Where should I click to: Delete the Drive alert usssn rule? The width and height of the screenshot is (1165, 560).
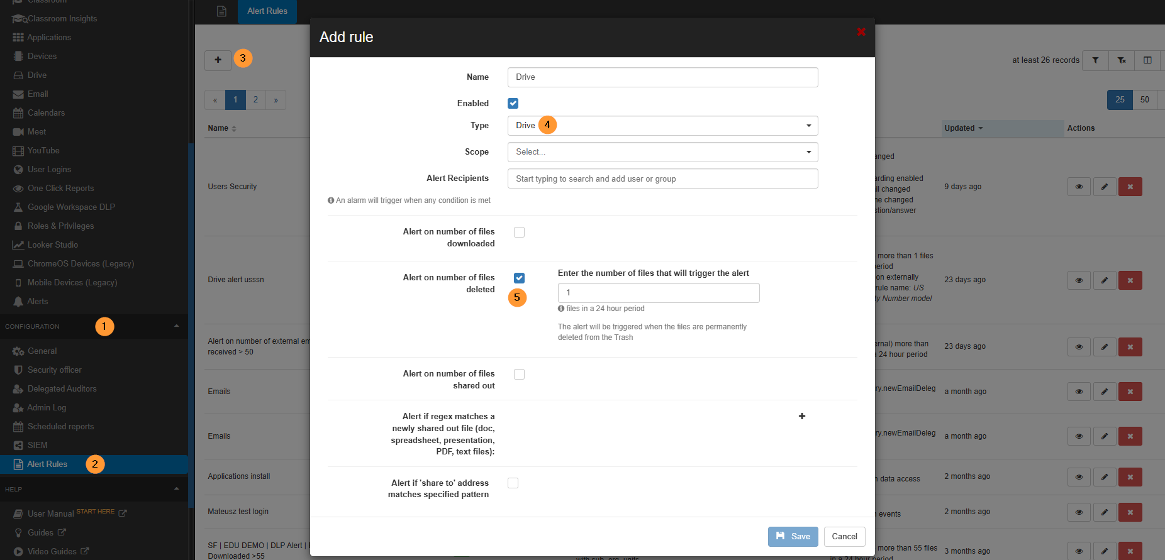point(1130,280)
